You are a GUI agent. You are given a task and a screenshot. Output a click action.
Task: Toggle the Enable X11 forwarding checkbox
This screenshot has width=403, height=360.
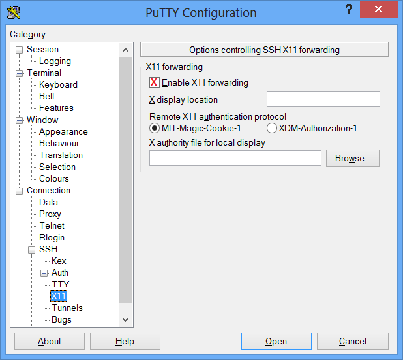[154, 82]
